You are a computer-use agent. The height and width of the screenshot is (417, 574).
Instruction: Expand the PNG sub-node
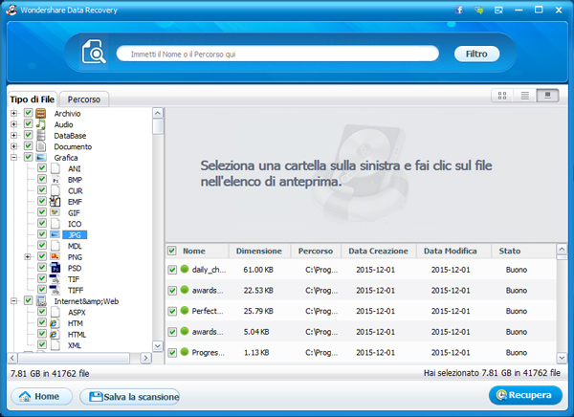tap(28, 257)
